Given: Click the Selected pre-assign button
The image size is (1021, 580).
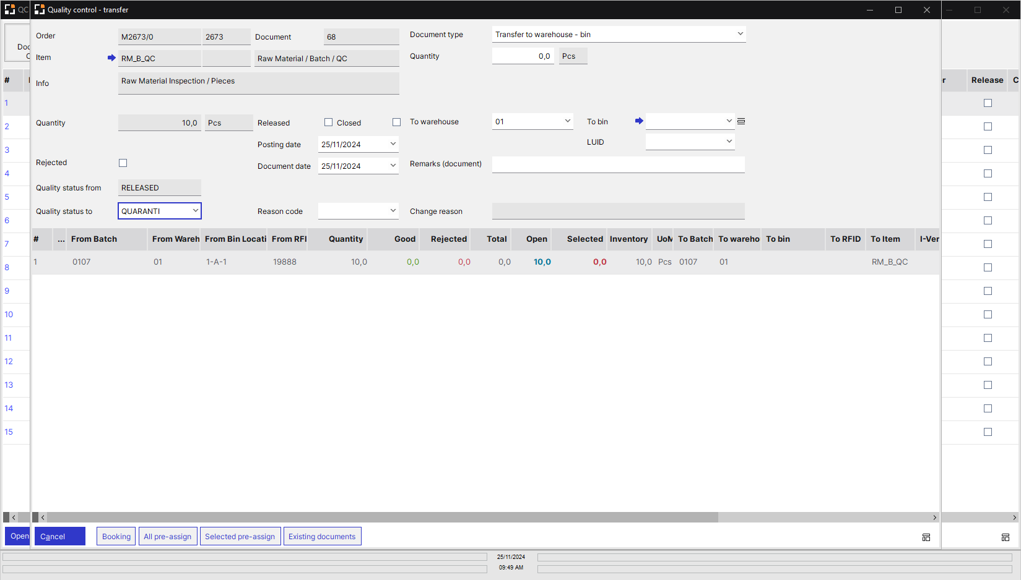Looking at the screenshot, I should pyautogui.click(x=240, y=536).
